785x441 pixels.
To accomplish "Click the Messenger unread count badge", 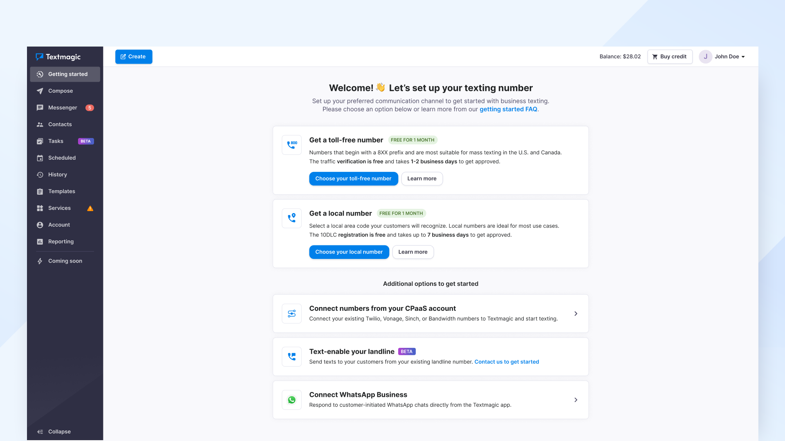I will point(90,108).
